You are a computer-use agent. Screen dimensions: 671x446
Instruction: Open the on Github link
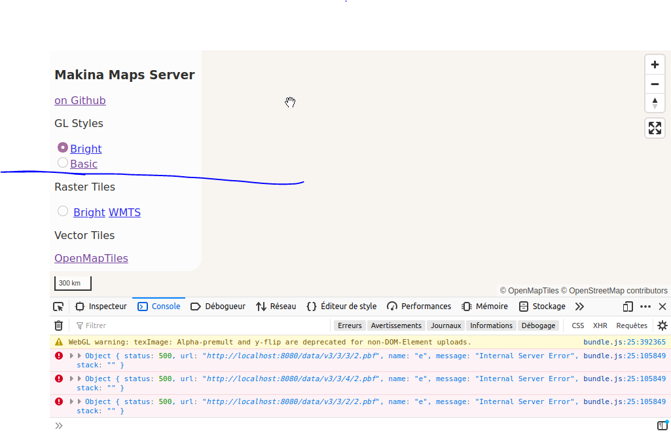(80, 100)
